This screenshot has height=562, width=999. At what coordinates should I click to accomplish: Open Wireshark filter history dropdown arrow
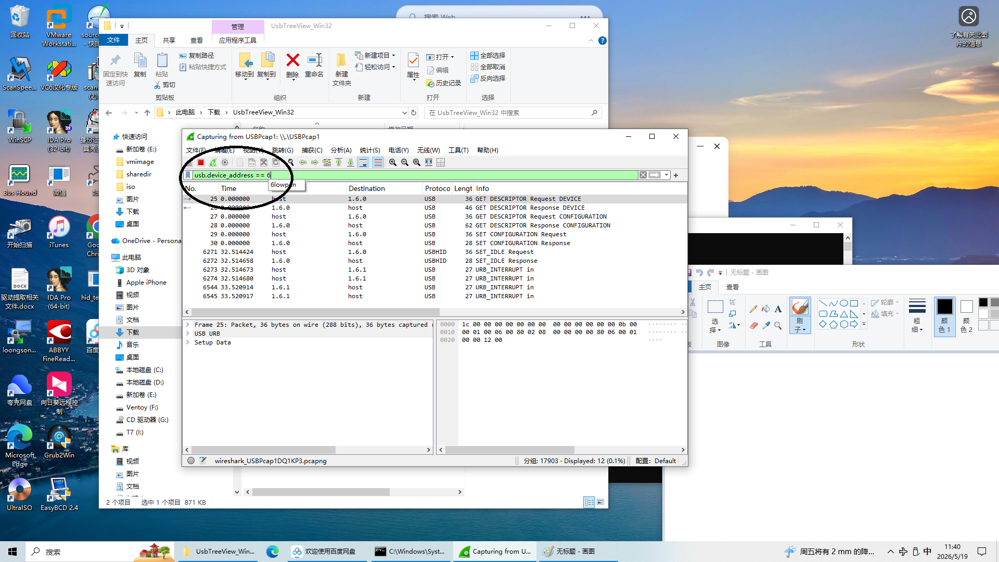tap(667, 175)
